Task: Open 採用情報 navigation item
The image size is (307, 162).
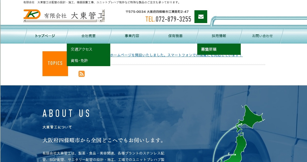Action: (x=219, y=36)
